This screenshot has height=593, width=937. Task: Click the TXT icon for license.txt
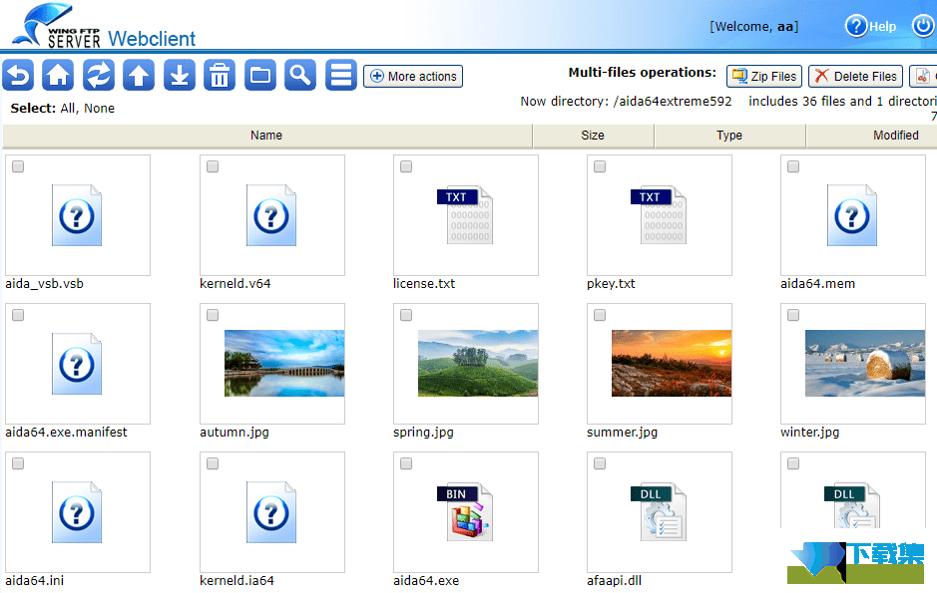[466, 215]
